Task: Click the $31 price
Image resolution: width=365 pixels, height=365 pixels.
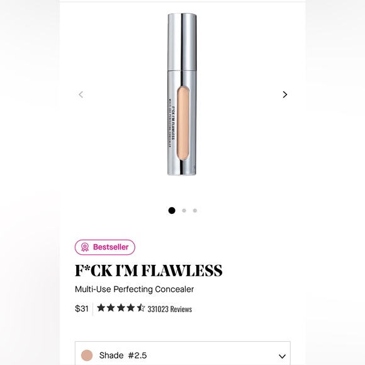Action: tap(81, 308)
